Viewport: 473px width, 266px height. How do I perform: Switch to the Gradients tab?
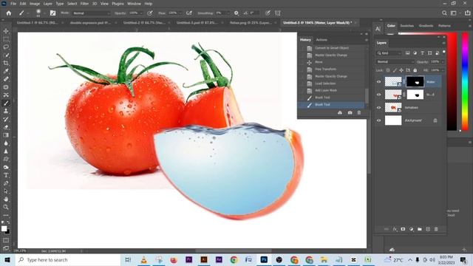[x=426, y=26]
